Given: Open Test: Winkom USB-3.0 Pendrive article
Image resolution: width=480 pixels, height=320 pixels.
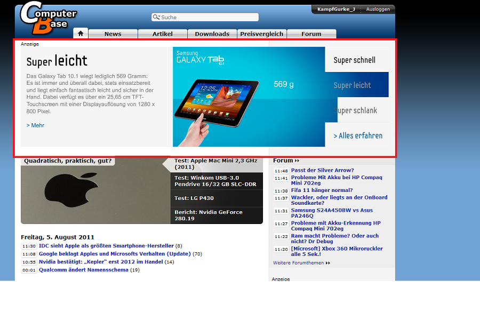Looking at the screenshot, I should point(216,181).
